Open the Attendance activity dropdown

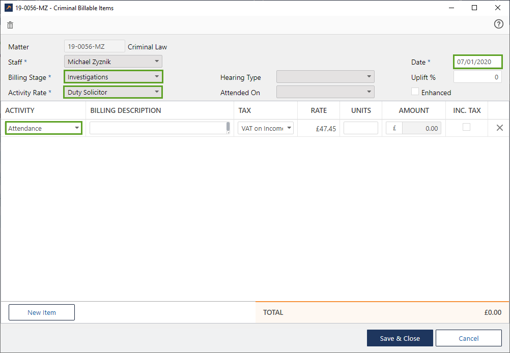tap(44, 128)
